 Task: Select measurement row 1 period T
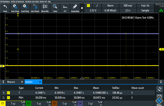point(78,93)
